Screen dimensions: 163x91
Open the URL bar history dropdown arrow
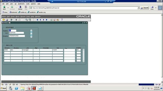click(138, 8)
